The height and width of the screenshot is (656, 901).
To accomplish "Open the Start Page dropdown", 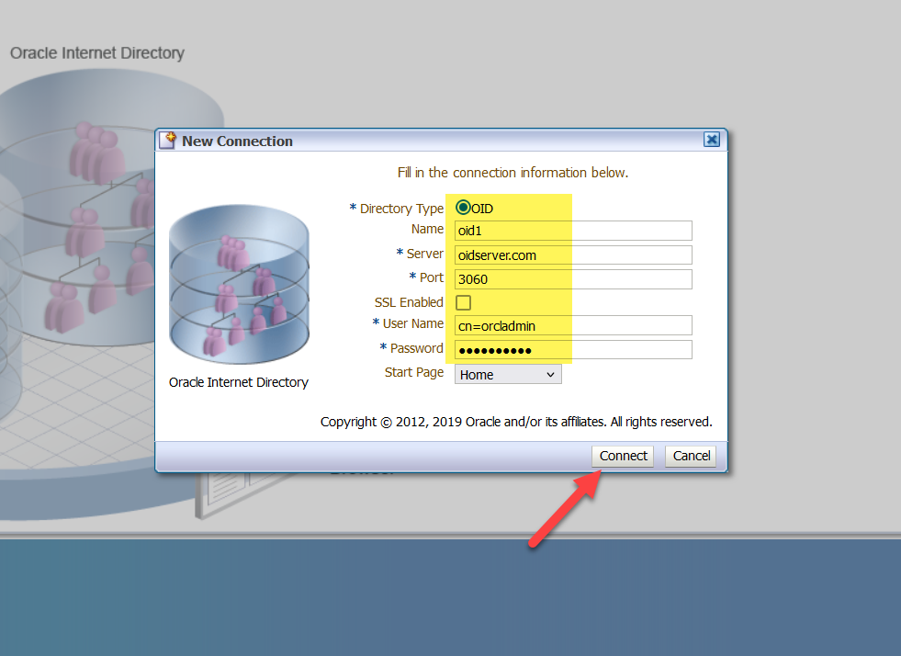I will pyautogui.click(x=508, y=374).
